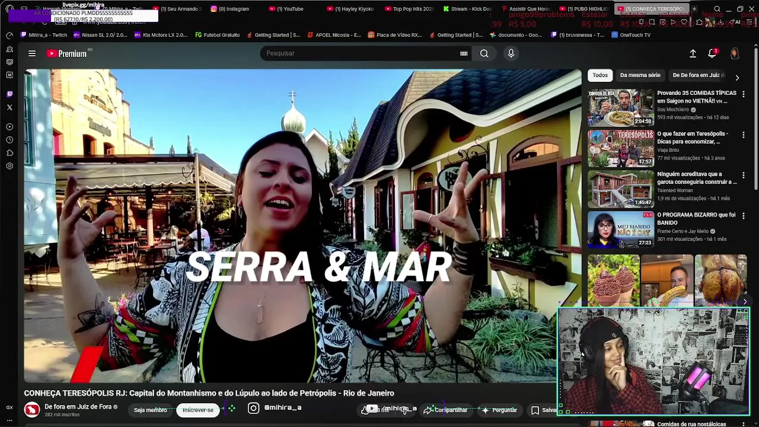Open more options for Saigon video
Screen dimensions: 759x427
(x=743, y=94)
